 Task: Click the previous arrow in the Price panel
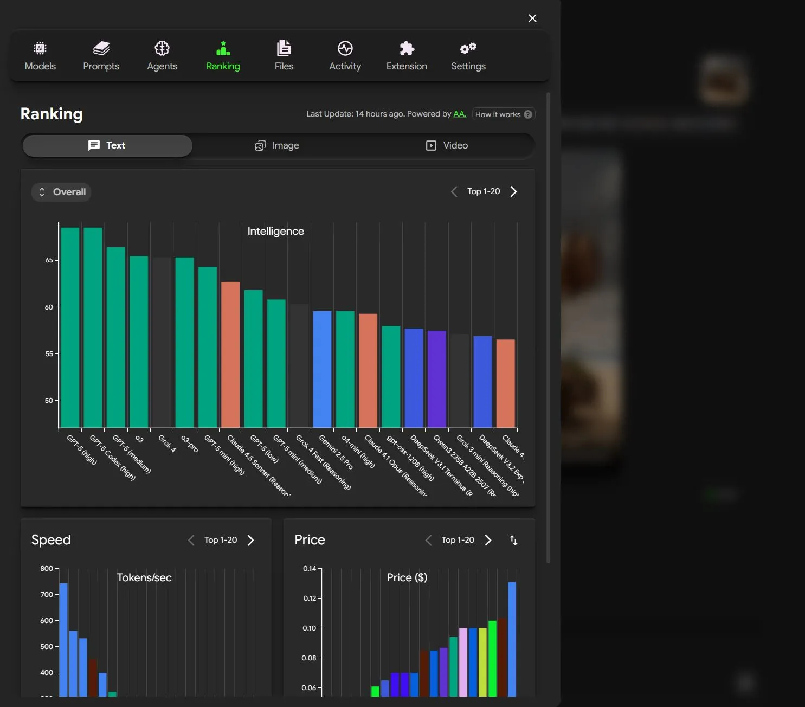pyautogui.click(x=428, y=539)
